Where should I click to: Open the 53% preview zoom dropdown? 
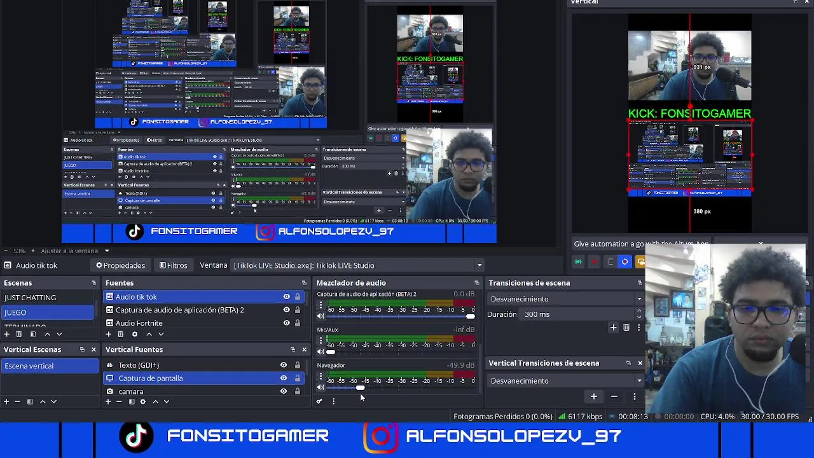coord(19,251)
